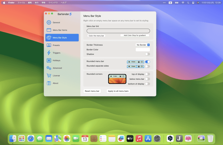Open the Finder menu
This screenshot has width=223, height=145.
(x=11, y=3)
